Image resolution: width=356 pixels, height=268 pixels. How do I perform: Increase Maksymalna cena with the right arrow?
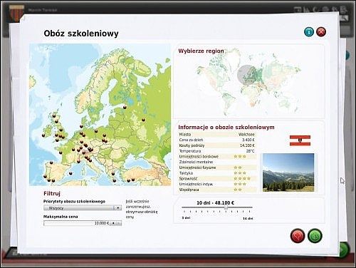point(119,223)
